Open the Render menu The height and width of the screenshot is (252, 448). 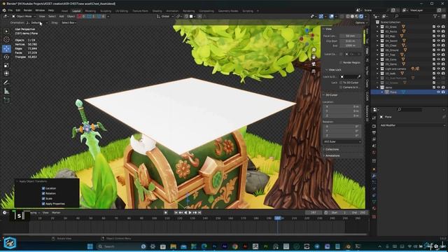click(x=28, y=10)
